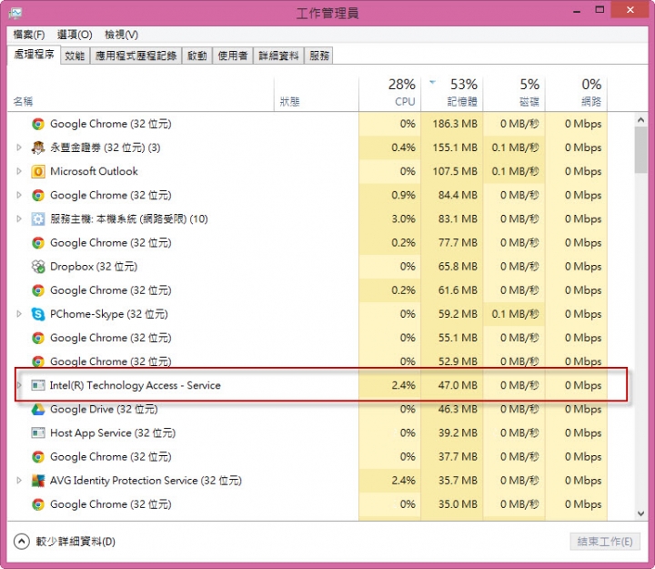Click the Google Drive icon
Image resolution: width=655 pixels, height=569 pixels.
(38, 409)
